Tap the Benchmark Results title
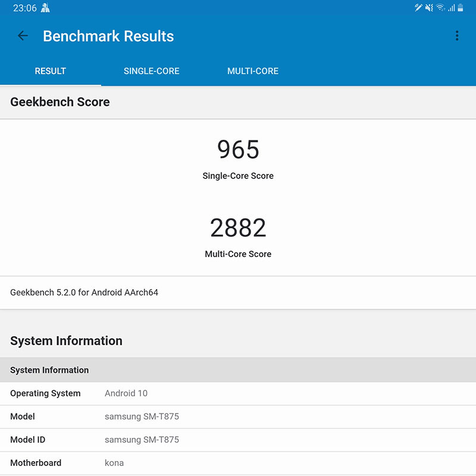 click(108, 36)
